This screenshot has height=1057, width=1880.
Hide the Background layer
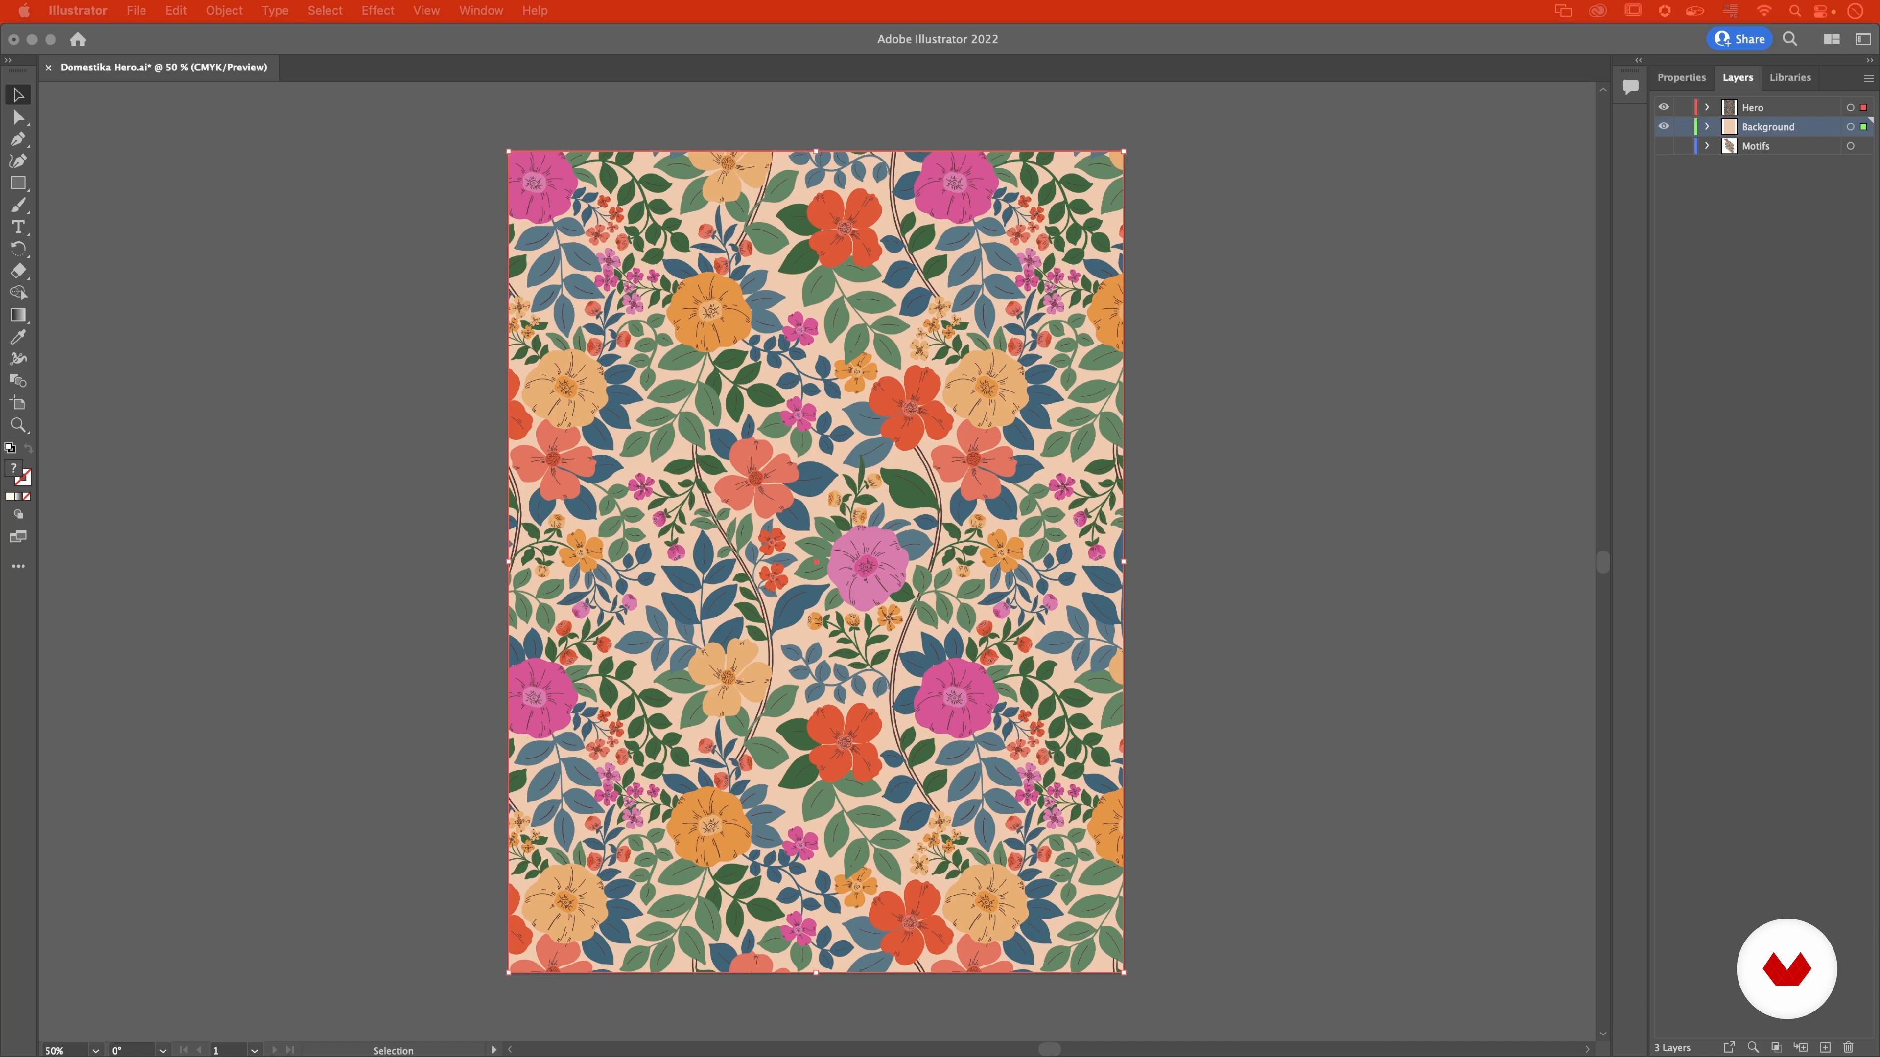[1663, 126]
